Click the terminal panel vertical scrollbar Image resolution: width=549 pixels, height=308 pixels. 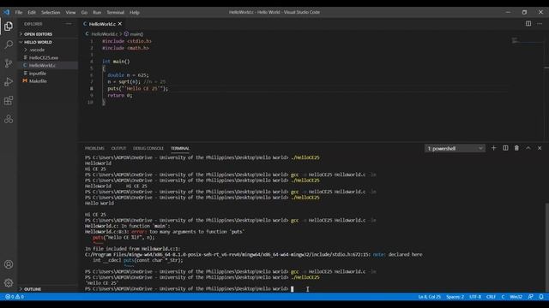(546, 247)
